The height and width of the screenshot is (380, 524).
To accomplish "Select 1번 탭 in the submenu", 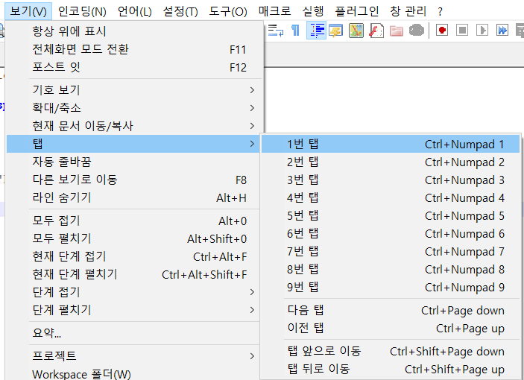I will (x=391, y=145).
